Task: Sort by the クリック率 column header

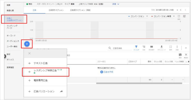Action: click(x=169, y=62)
